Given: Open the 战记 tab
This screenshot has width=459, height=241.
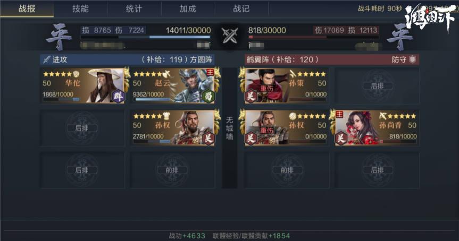Looking at the screenshot, I should click(x=241, y=8).
